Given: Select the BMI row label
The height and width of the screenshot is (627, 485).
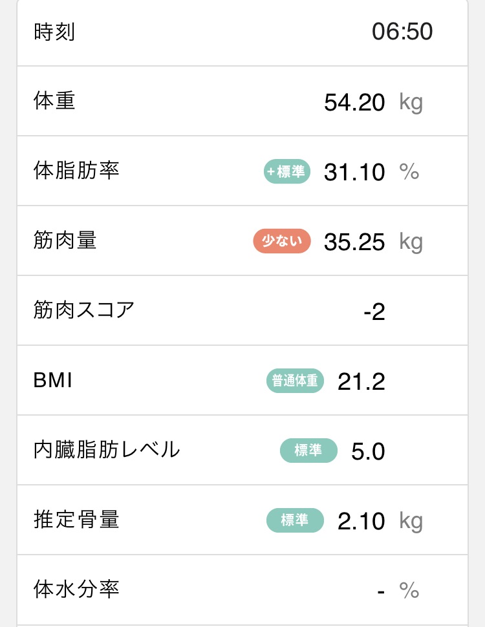Looking at the screenshot, I should pyautogui.click(x=53, y=380).
